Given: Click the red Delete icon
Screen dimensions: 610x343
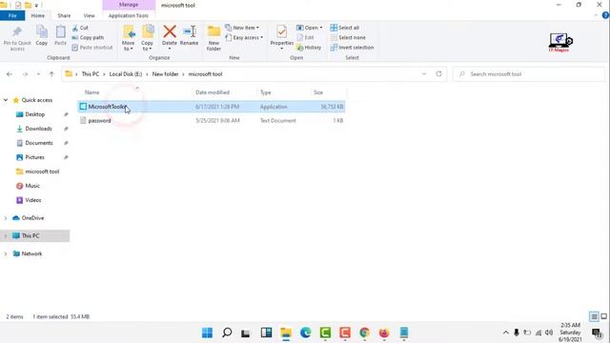Looking at the screenshot, I should pyautogui.click(x=170, y=31).
